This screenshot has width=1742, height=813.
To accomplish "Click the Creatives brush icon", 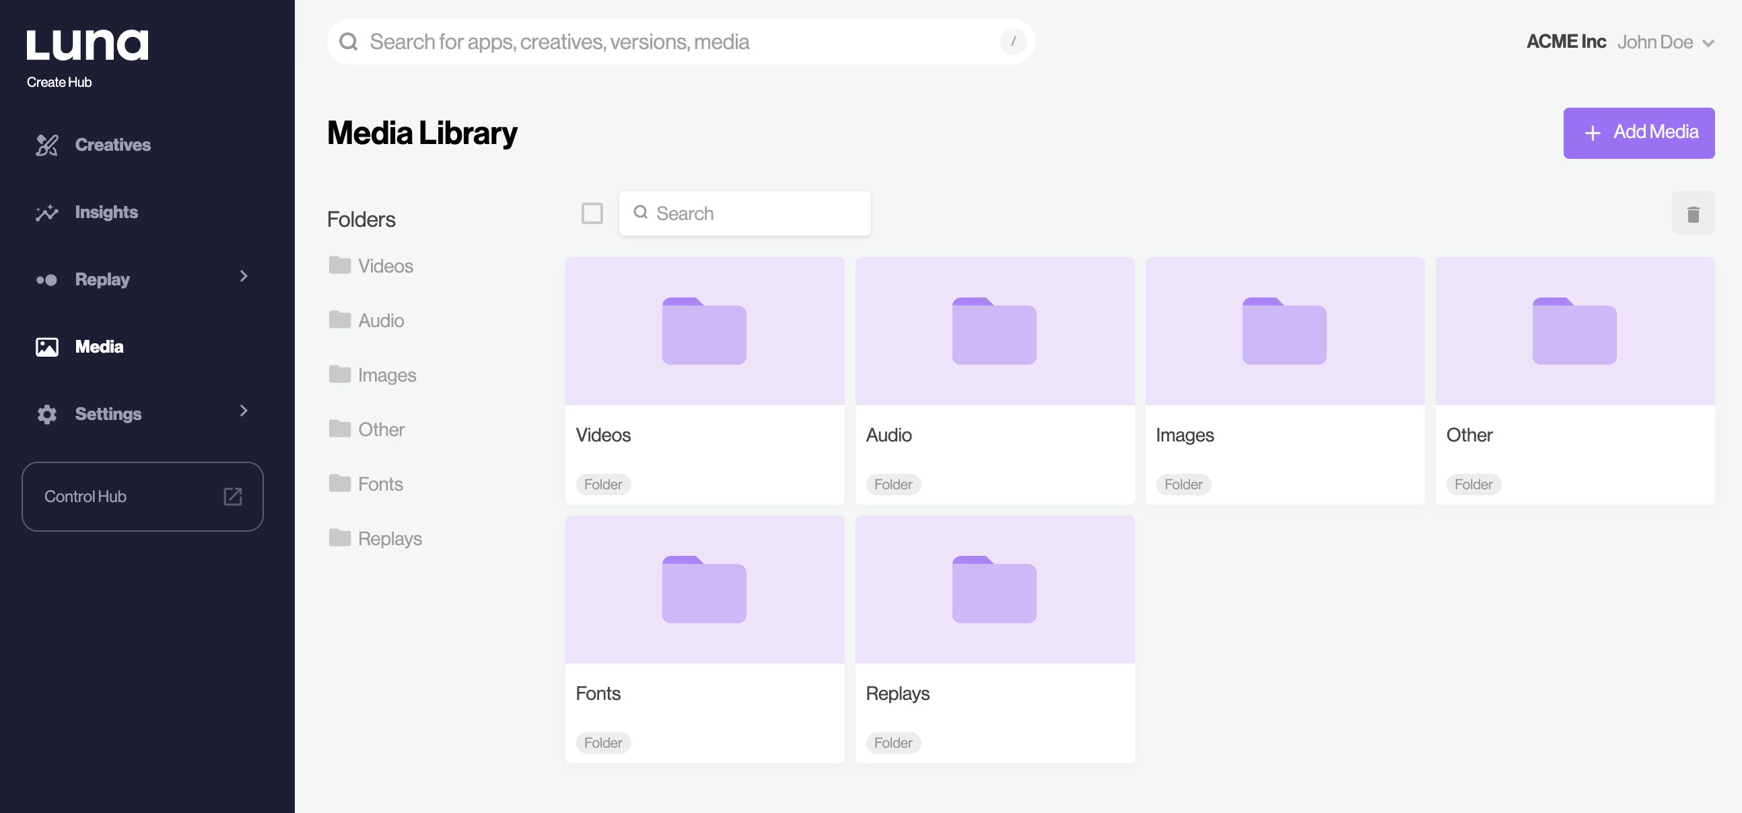I will coord(46,145).
